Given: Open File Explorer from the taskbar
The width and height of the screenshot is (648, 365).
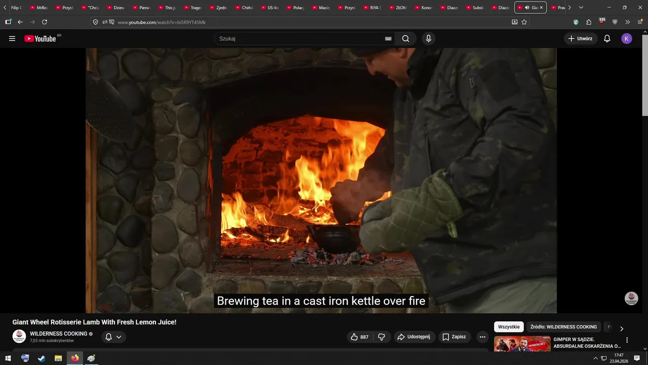Looking at the screenshot, I should tap(58, 358).
